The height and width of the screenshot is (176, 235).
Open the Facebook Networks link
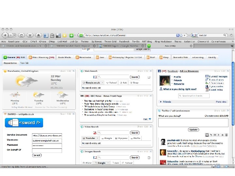(179, 84)
